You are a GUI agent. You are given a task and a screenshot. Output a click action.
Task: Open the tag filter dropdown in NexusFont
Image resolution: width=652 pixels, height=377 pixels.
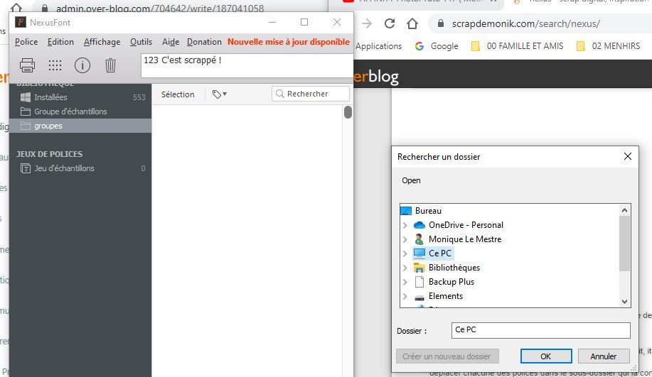220,94
